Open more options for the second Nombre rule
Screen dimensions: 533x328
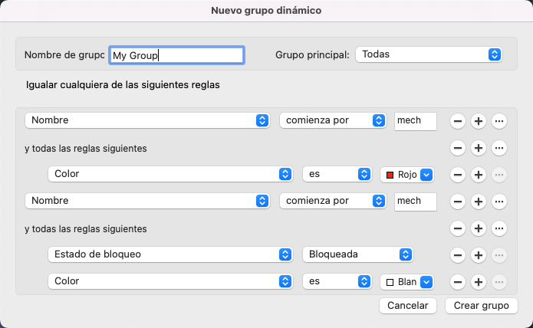click(x=499, y=202)
